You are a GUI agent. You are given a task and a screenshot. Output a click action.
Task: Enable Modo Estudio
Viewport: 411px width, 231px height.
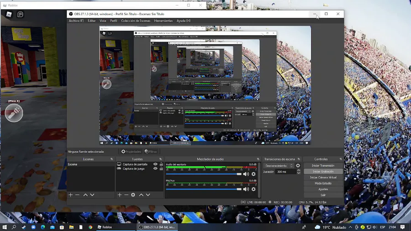pyautogui.click(x=323, y=184)
